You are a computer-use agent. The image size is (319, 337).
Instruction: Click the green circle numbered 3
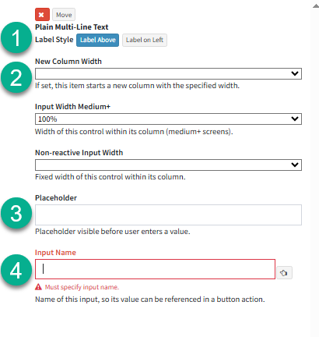(x=16, y=213)
